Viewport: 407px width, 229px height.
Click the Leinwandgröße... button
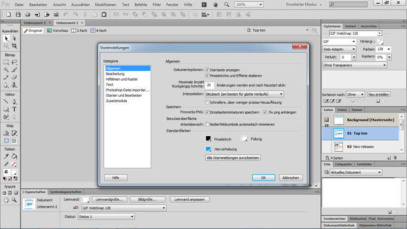110,200
